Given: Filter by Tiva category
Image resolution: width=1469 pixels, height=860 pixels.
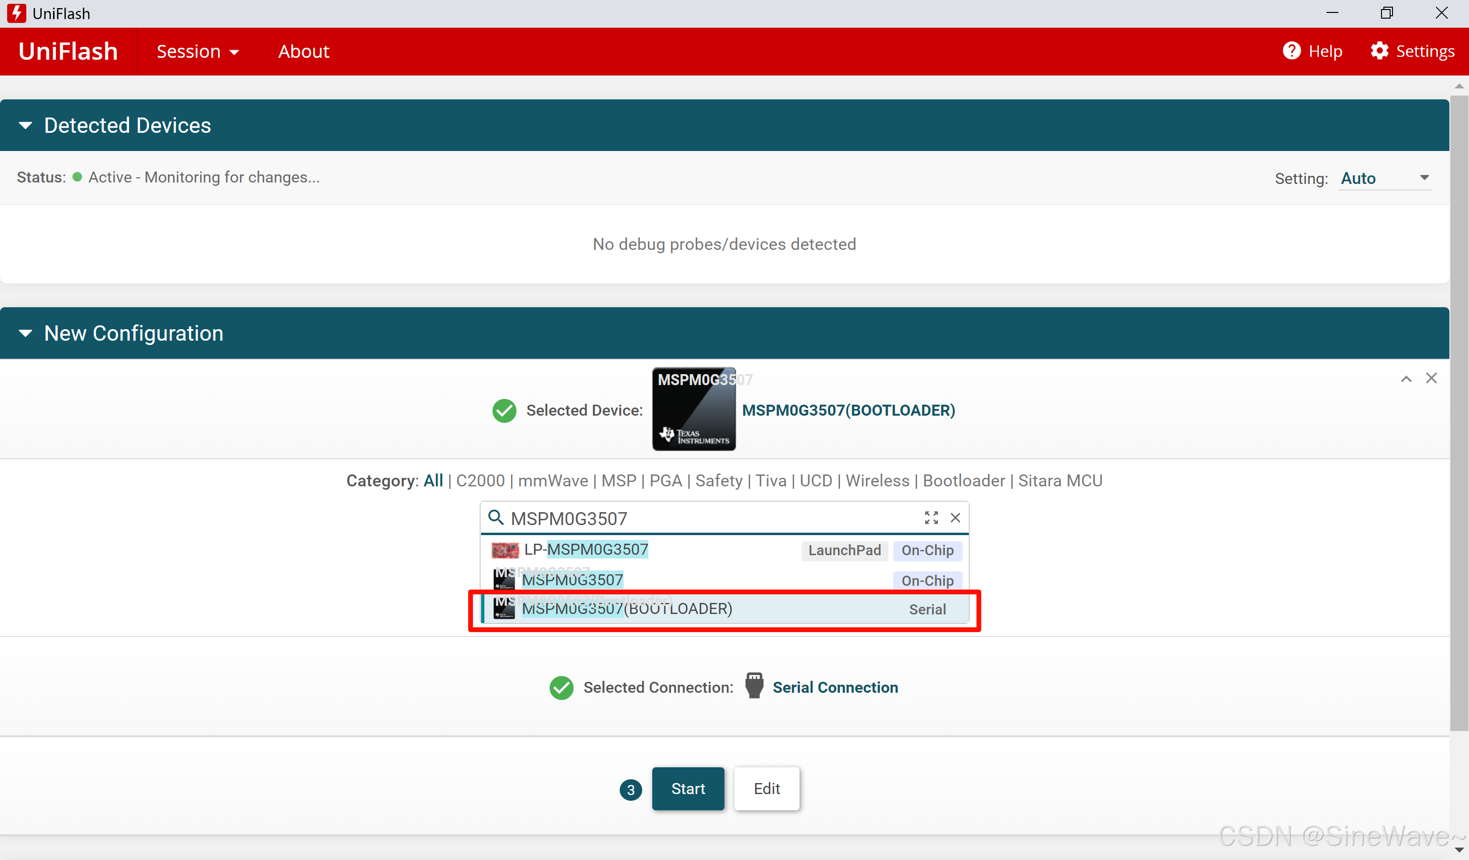Looking at the screenshot, I should click(771, 480).
